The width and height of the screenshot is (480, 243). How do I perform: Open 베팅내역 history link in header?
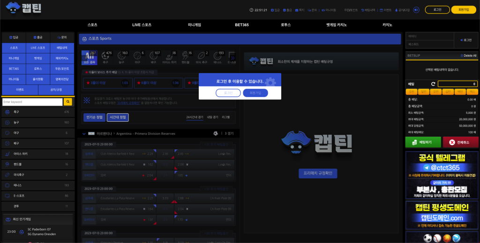[x=368, y=10]
